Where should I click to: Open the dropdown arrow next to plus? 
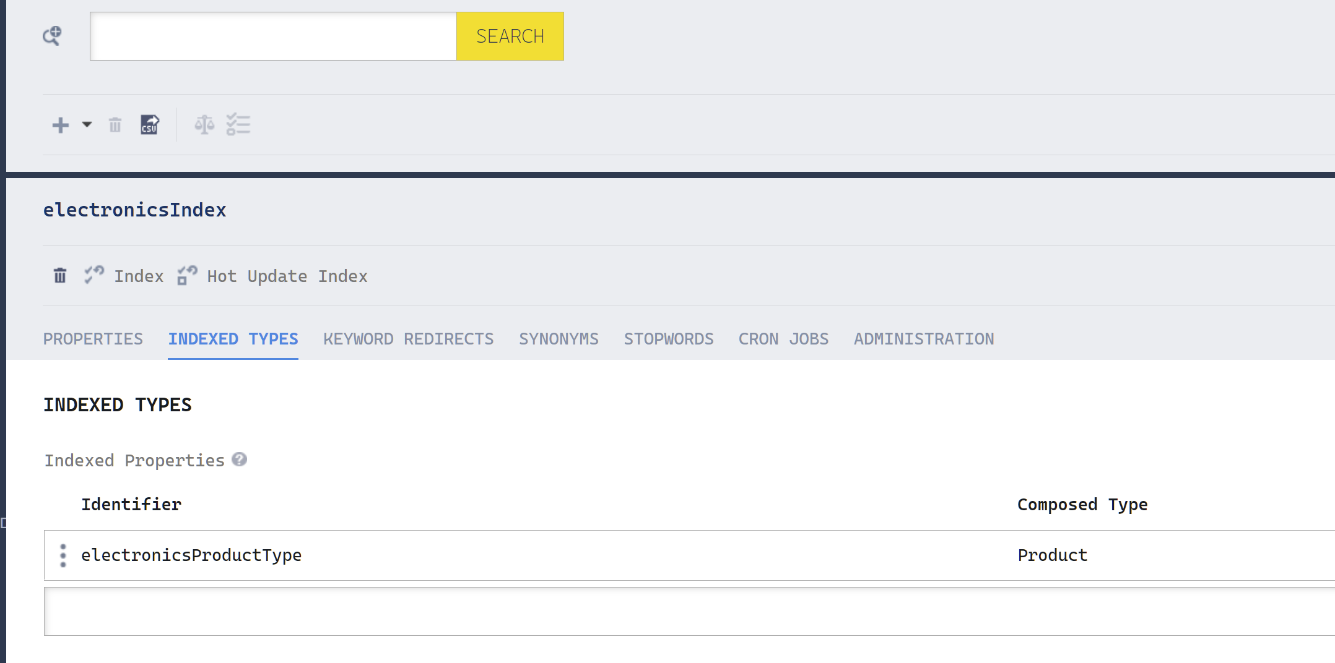pos(87,125)
